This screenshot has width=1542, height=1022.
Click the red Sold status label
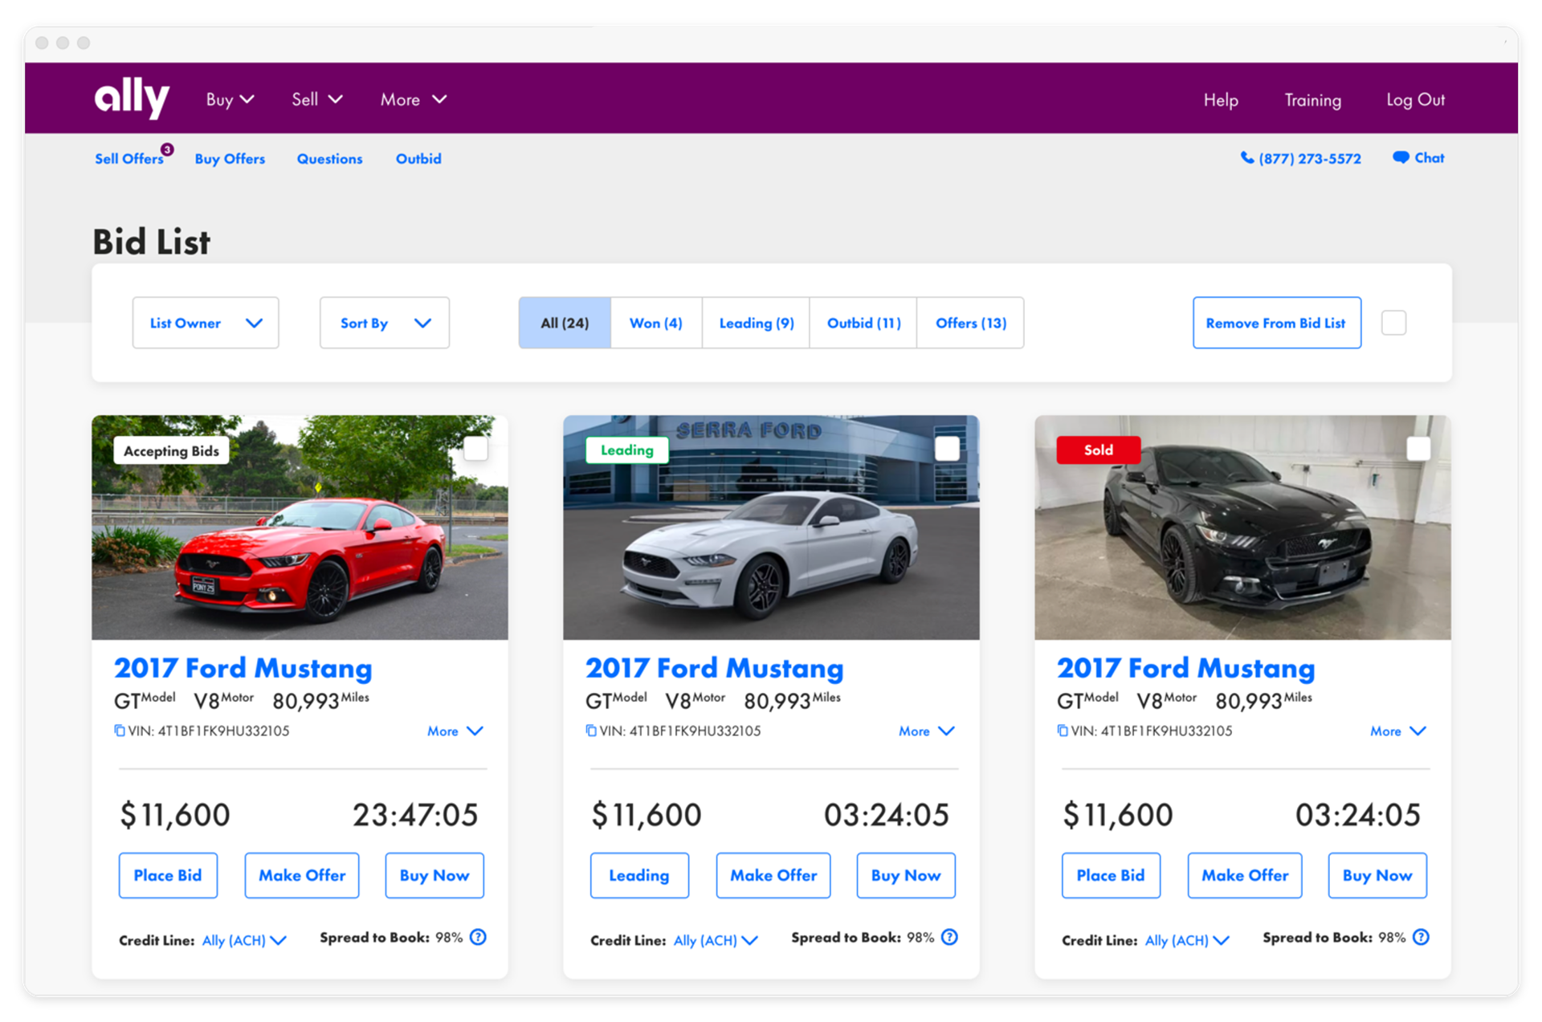pos(1098,450)
